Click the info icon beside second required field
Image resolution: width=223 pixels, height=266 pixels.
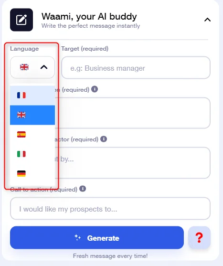tap(95, 89)
